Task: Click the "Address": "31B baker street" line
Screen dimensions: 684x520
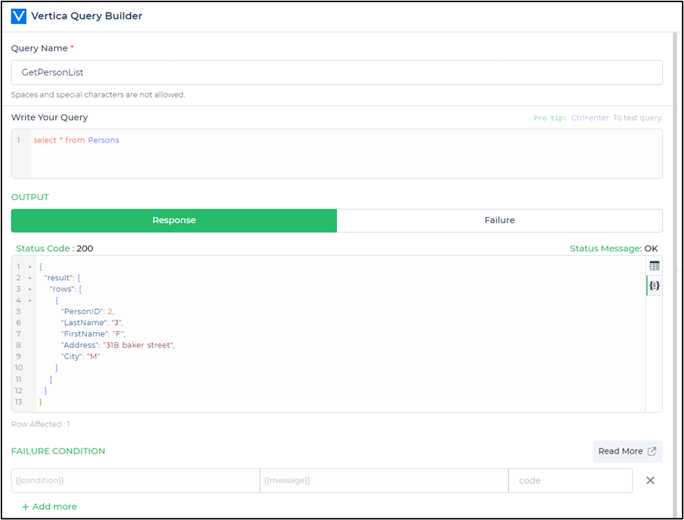Action: pos(118,345)
